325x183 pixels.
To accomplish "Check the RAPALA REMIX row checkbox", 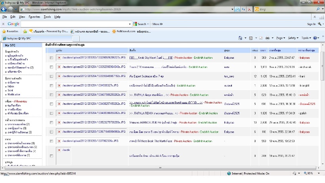I will pos(52,113).
